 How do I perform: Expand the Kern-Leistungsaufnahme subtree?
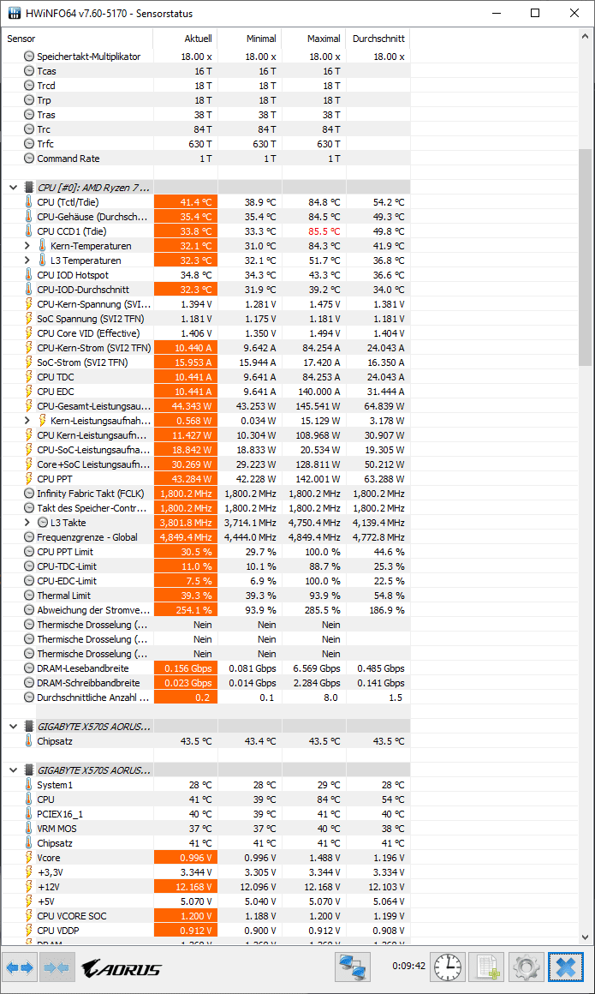(27, 421)
